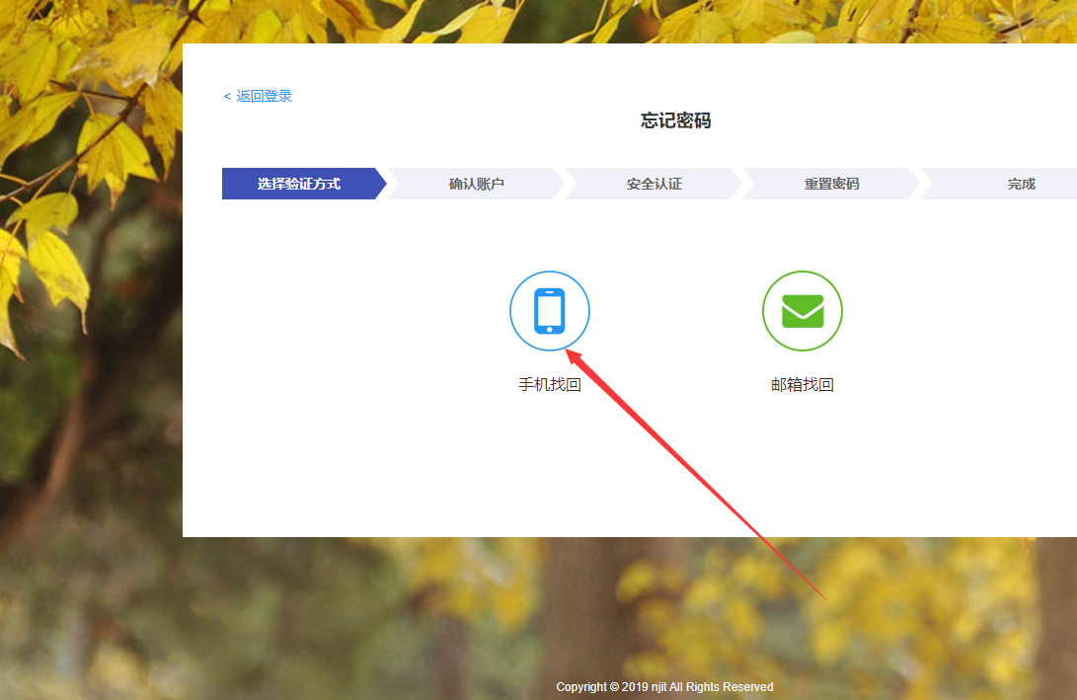Select the 重置密码 step
Viewport: 1077px width, 700px height.
(831, 184)
